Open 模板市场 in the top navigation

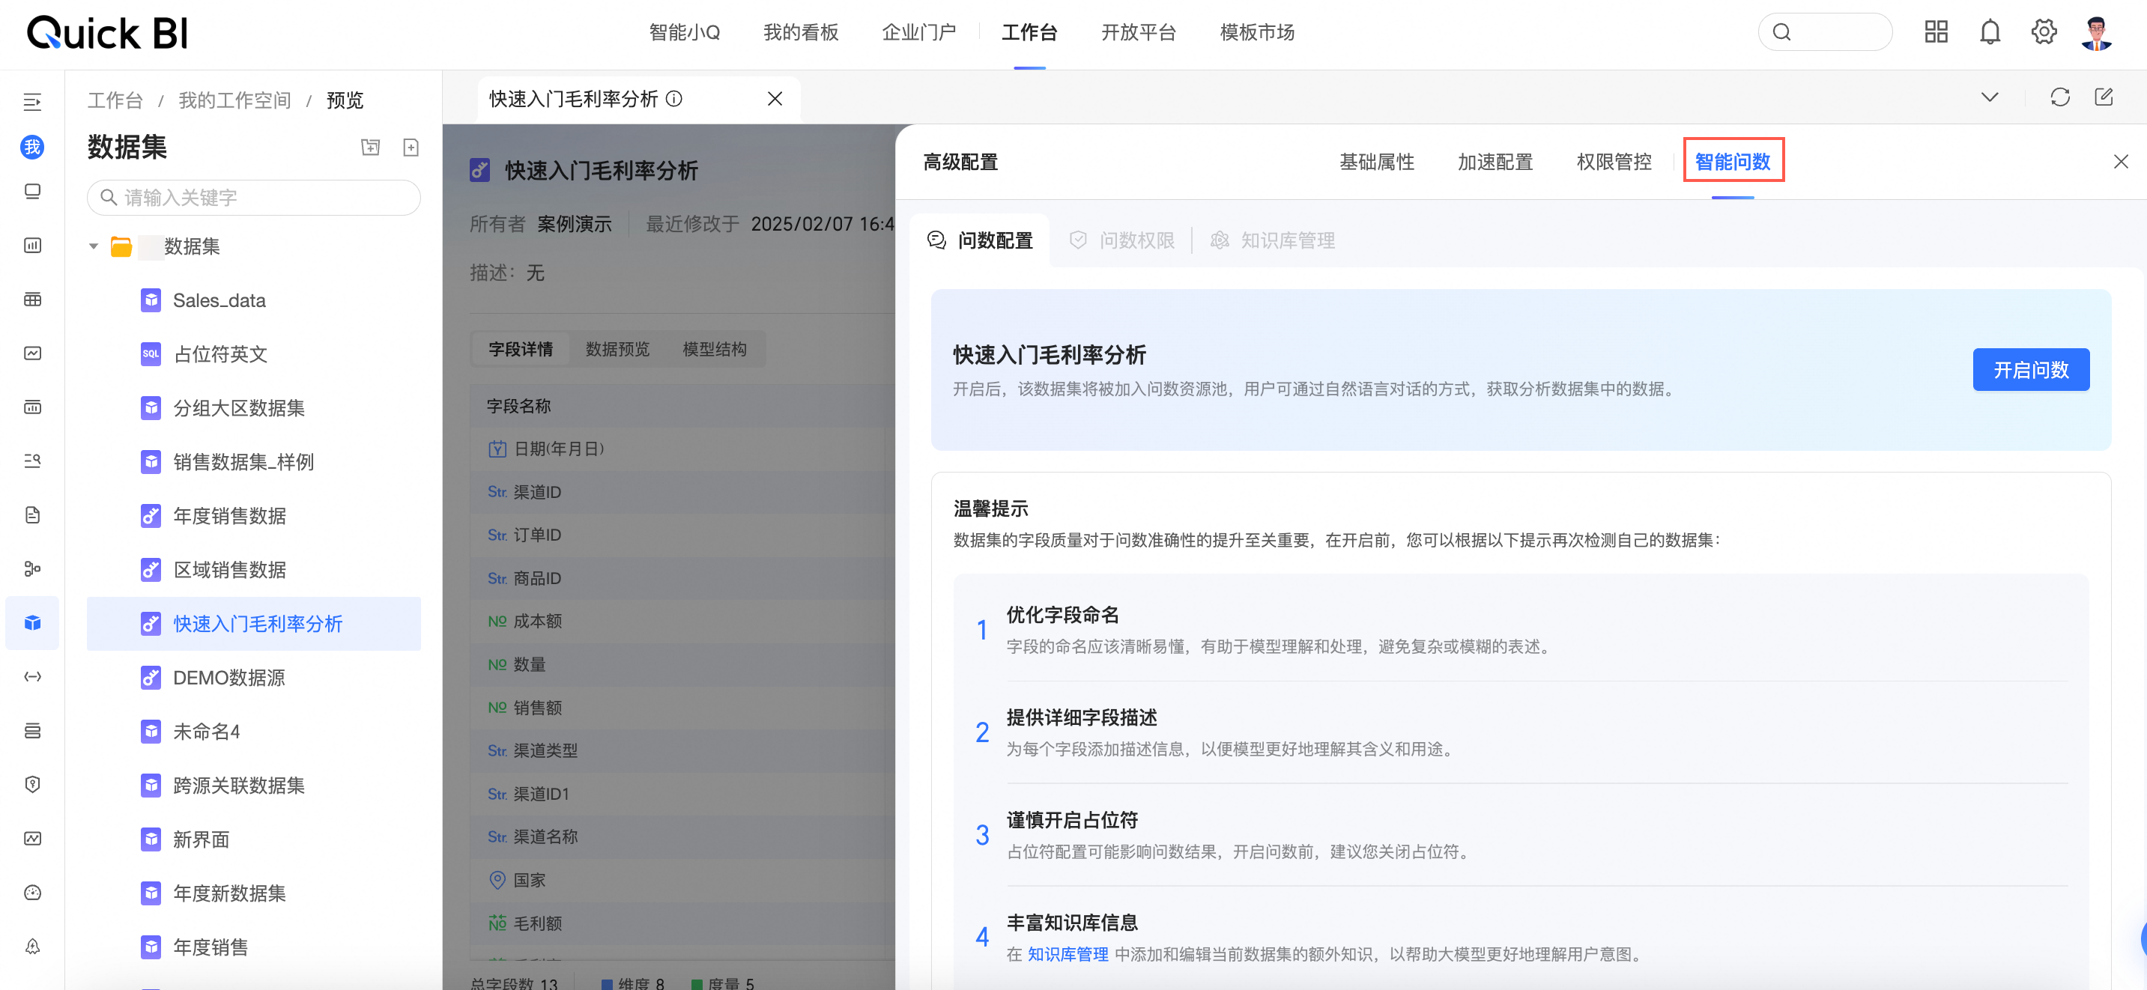(1257, 32)
